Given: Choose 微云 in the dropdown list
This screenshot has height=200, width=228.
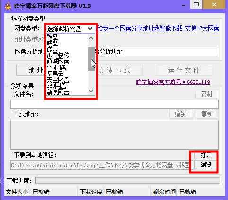Looking at the screenshot, I should pos(52,49).
